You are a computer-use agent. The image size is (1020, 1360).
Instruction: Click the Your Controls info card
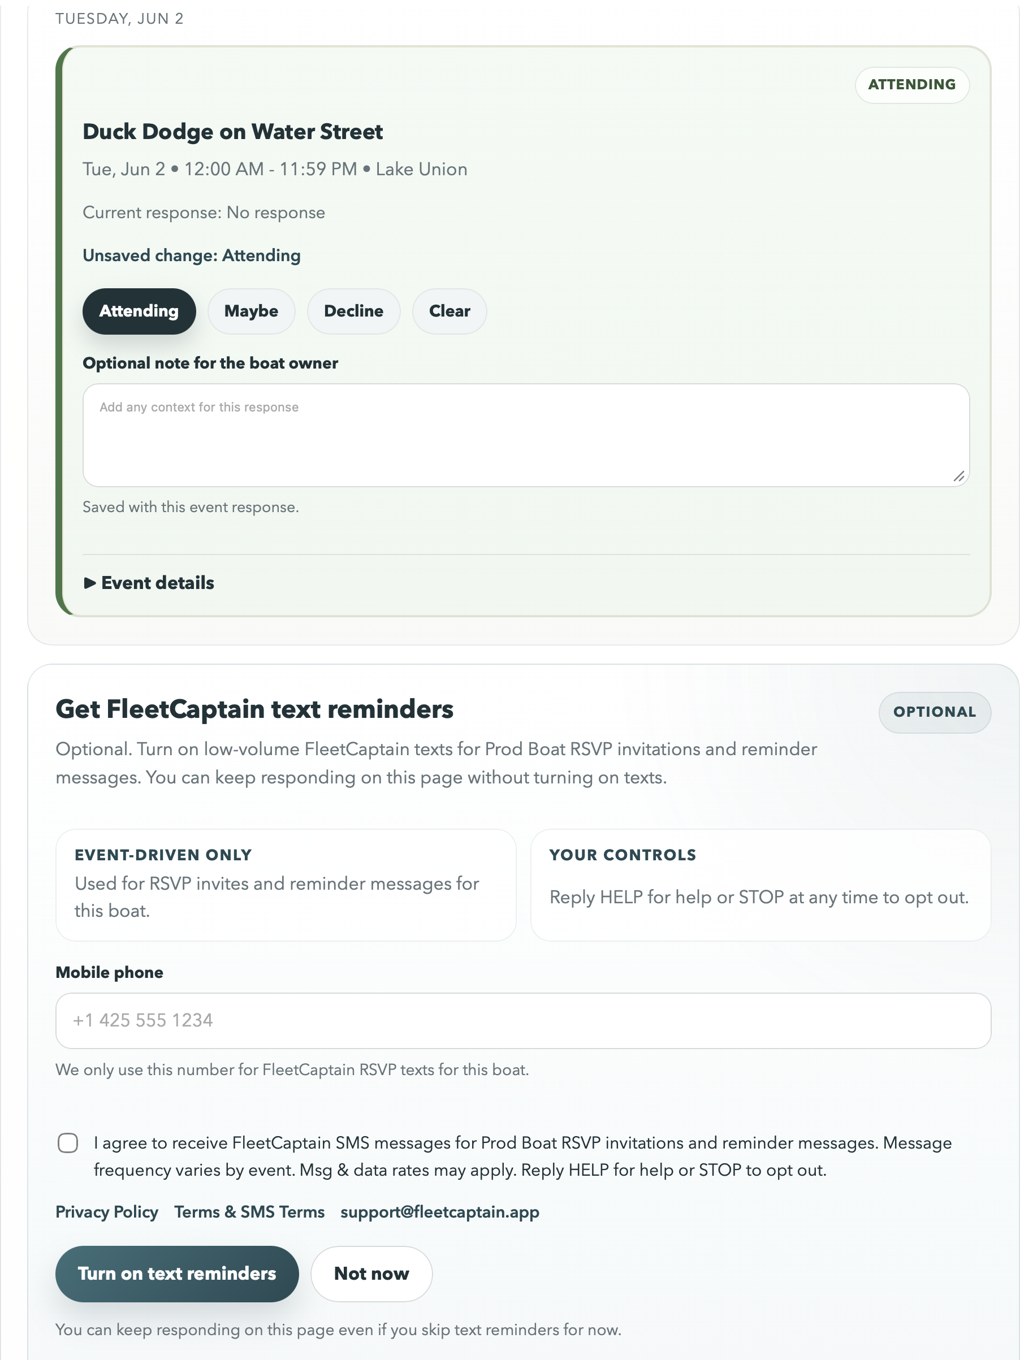pyautogui.click(x=760, y=884)
